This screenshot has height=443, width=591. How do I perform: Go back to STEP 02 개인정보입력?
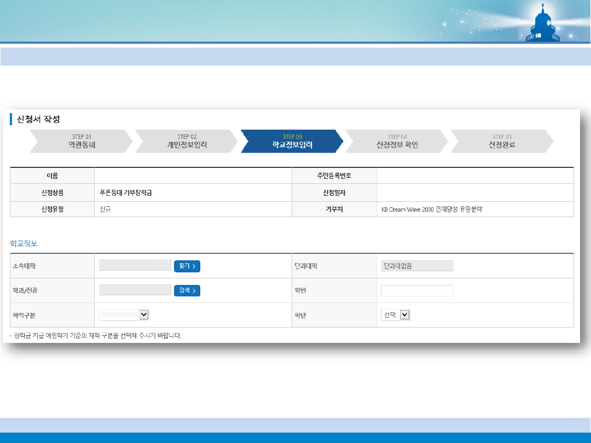[x=187, y=141]
